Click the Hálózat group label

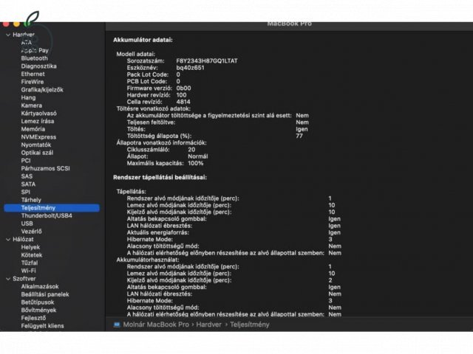(23, 239)
